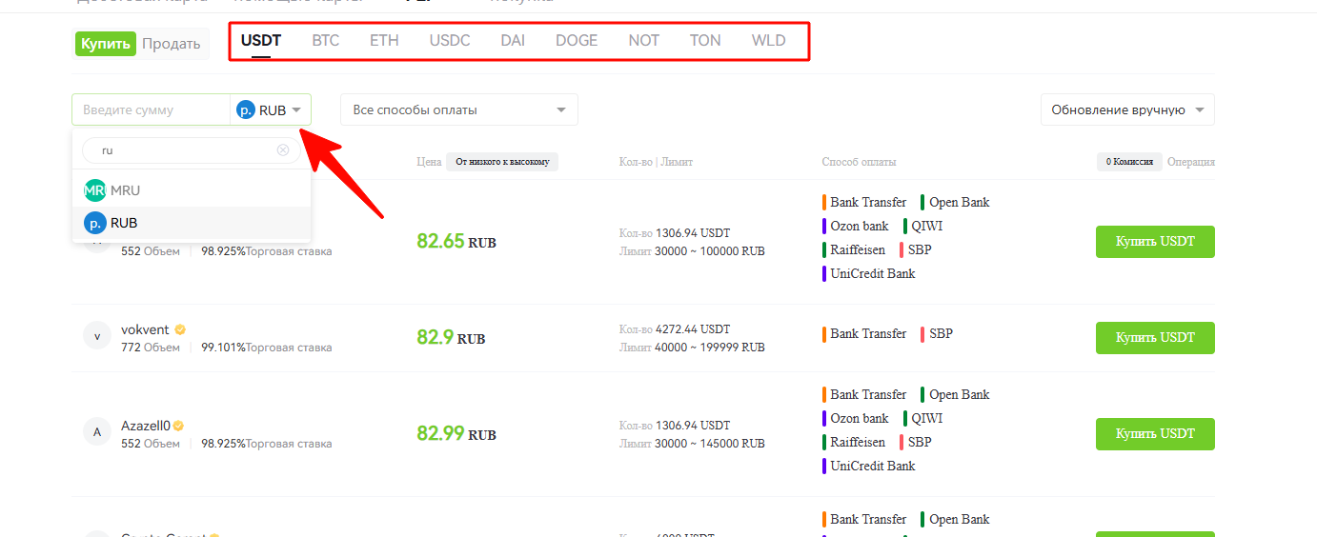Switch to the Продать (Sell) mode
Screen dimensions: 1317x537
point(172,44)
